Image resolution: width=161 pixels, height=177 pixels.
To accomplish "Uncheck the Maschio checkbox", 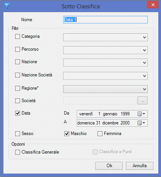I will pyautogui.click(x=67, y=134).
